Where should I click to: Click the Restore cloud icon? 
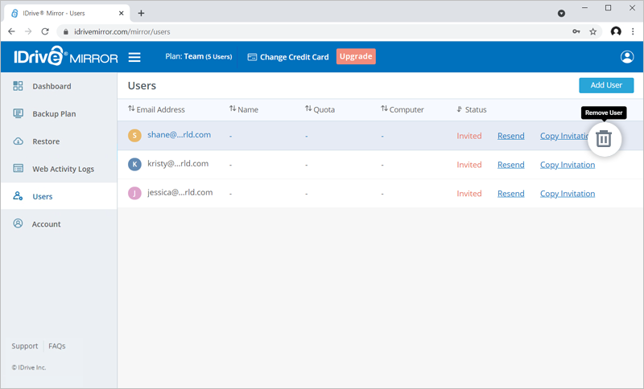pos(18,141)
